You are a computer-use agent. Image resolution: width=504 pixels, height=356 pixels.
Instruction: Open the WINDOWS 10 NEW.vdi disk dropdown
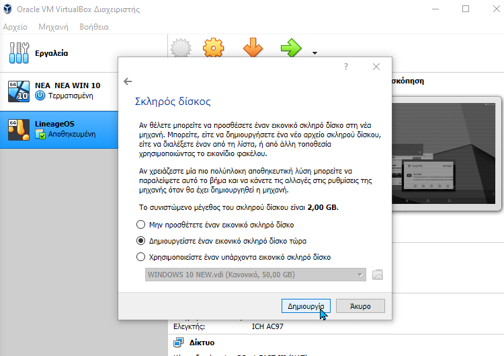pyautogui.click(x=255, y=275)
